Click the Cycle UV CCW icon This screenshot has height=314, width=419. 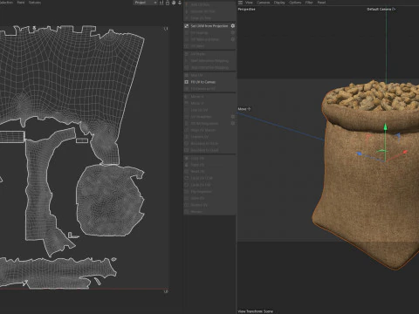(187, 178)
